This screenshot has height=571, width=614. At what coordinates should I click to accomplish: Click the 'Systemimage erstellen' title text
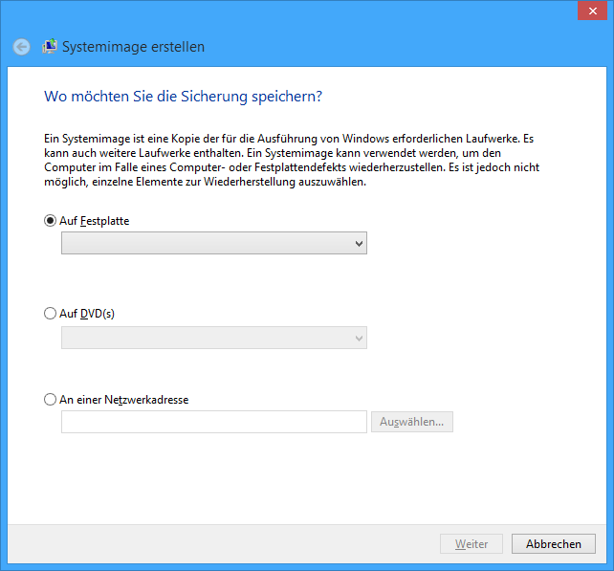pos(133,47)
